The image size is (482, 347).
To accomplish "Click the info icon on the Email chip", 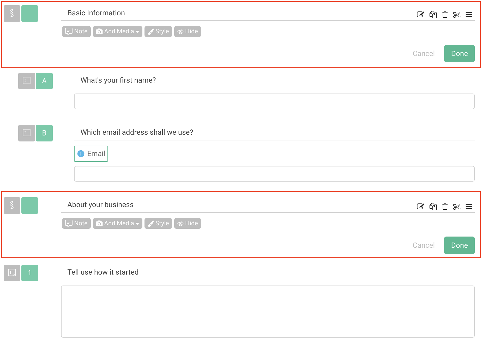I will 81,154.
